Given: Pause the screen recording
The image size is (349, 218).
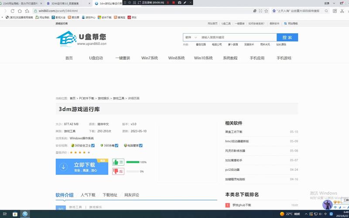Looking at the screenshot, I should pos(168,3).
